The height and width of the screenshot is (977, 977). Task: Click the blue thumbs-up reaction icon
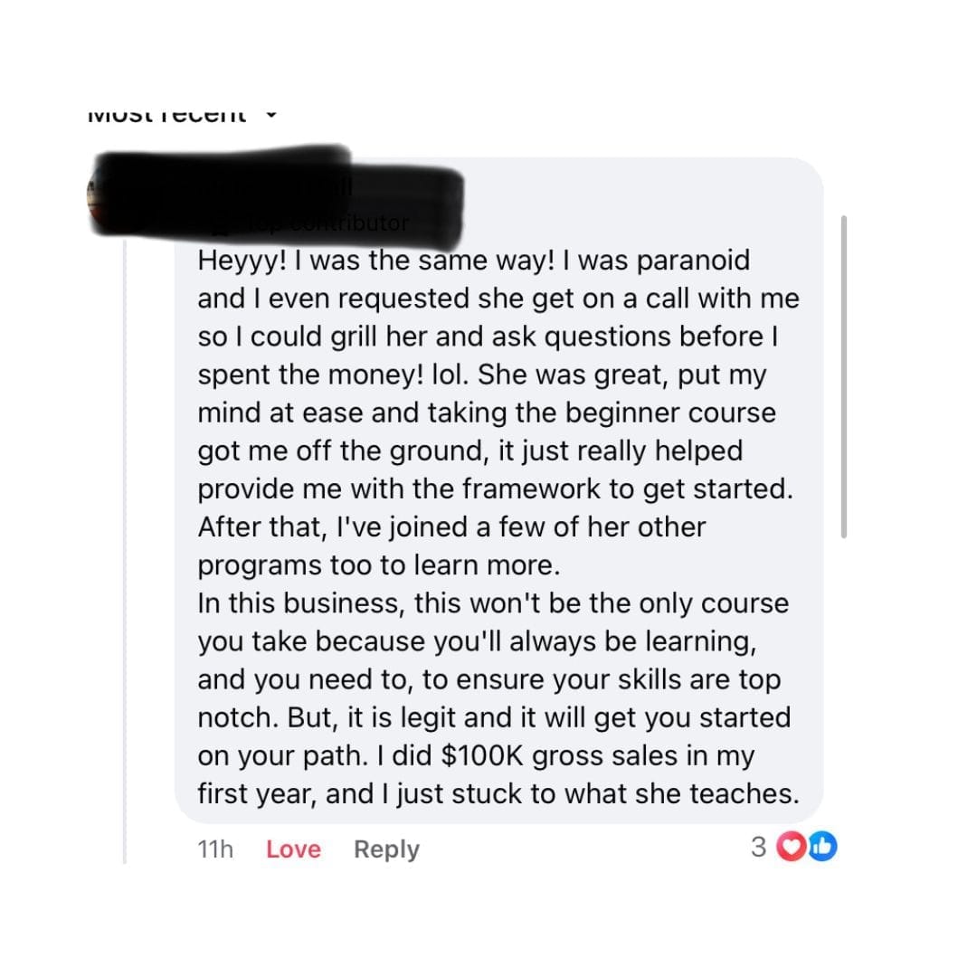[823, 847]
